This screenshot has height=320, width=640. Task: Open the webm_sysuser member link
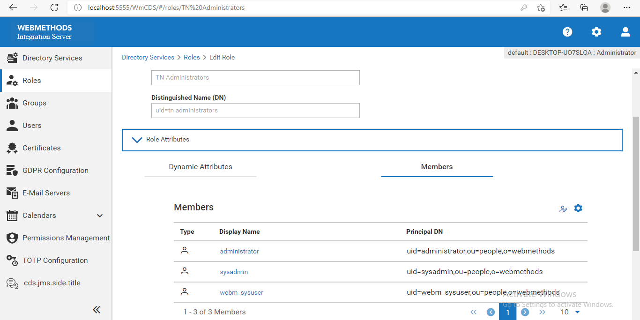click(242, 293)
